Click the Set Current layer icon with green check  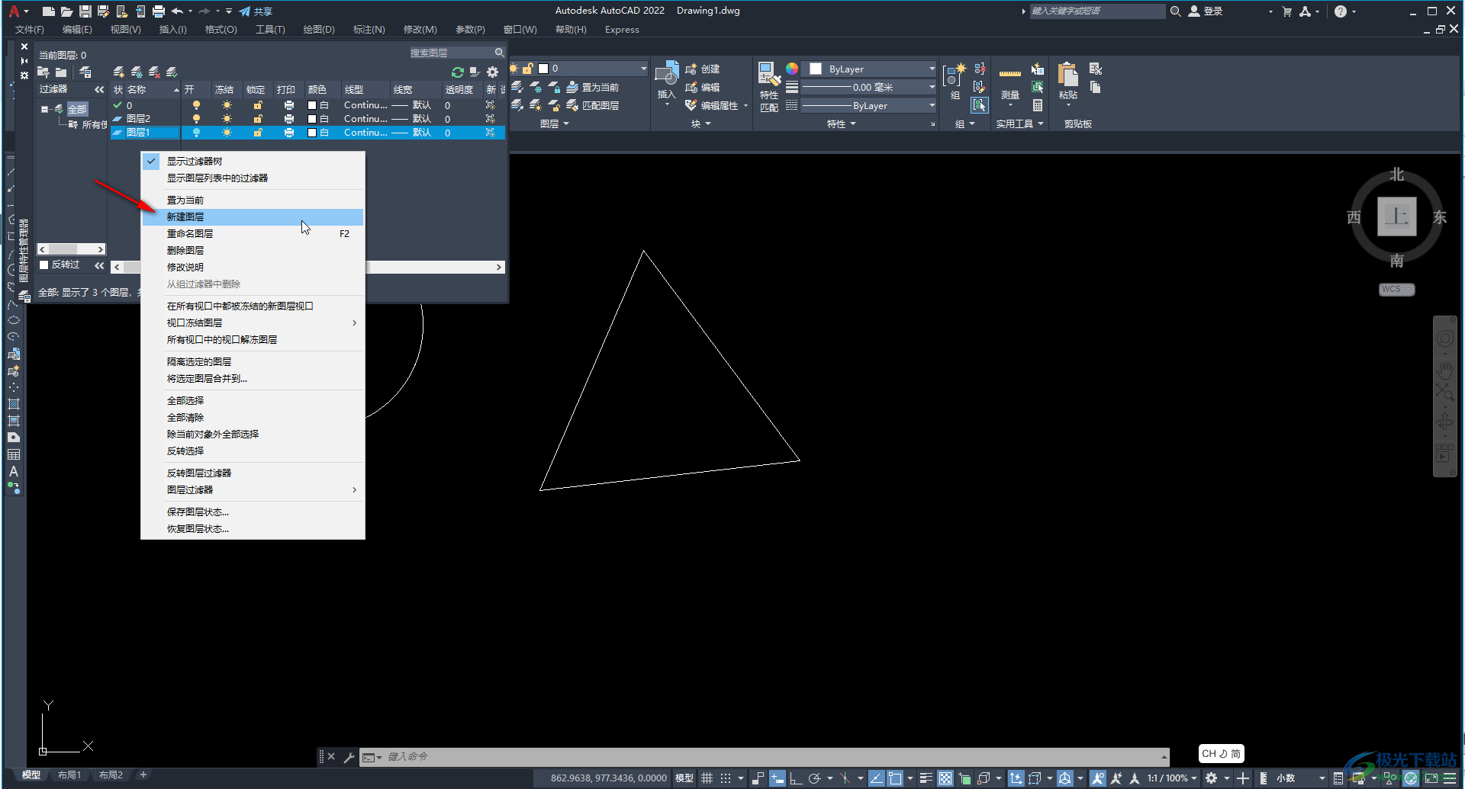[x=172, y=72]
